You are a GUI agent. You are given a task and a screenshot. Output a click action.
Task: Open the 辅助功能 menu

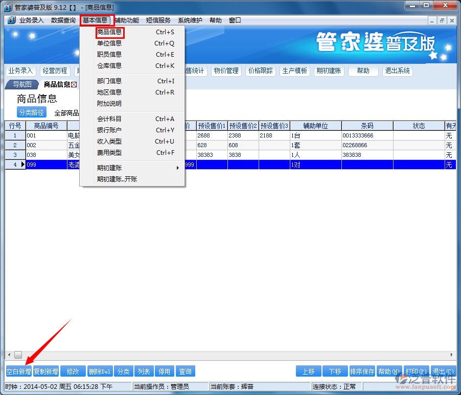pos(127,20)
